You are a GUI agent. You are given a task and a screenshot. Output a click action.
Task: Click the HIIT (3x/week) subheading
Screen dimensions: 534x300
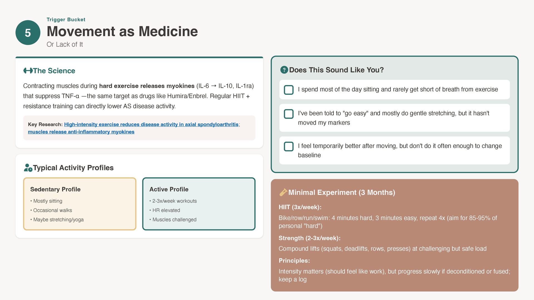coord(300,207)
